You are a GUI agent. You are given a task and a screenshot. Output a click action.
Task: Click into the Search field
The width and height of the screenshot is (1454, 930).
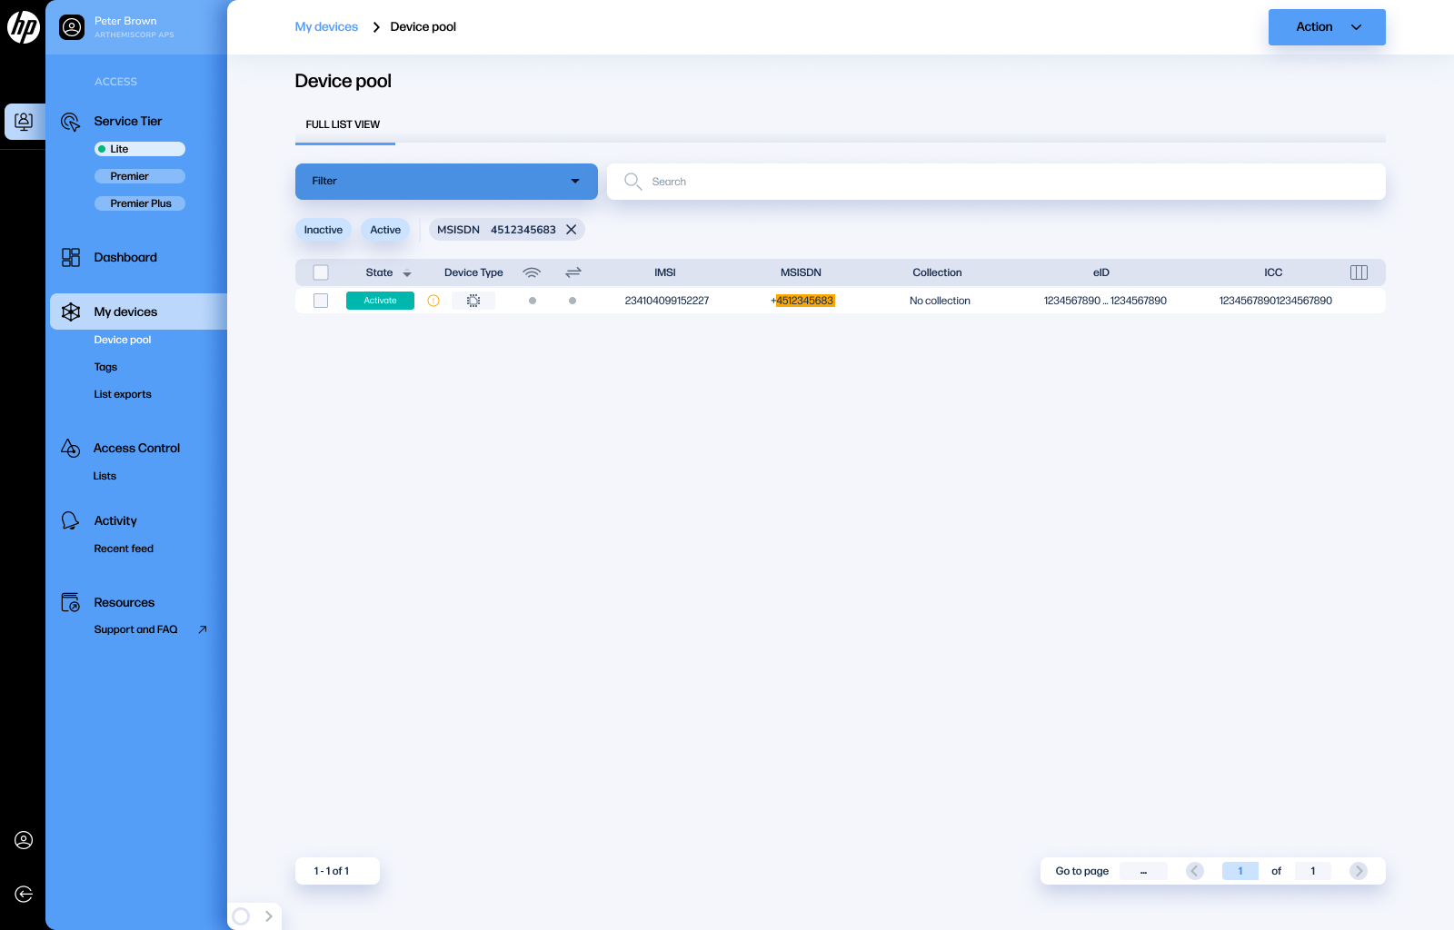1000,182
